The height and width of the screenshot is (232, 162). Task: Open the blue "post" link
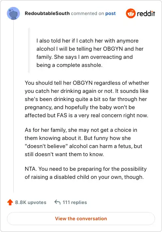coord(111,13)
